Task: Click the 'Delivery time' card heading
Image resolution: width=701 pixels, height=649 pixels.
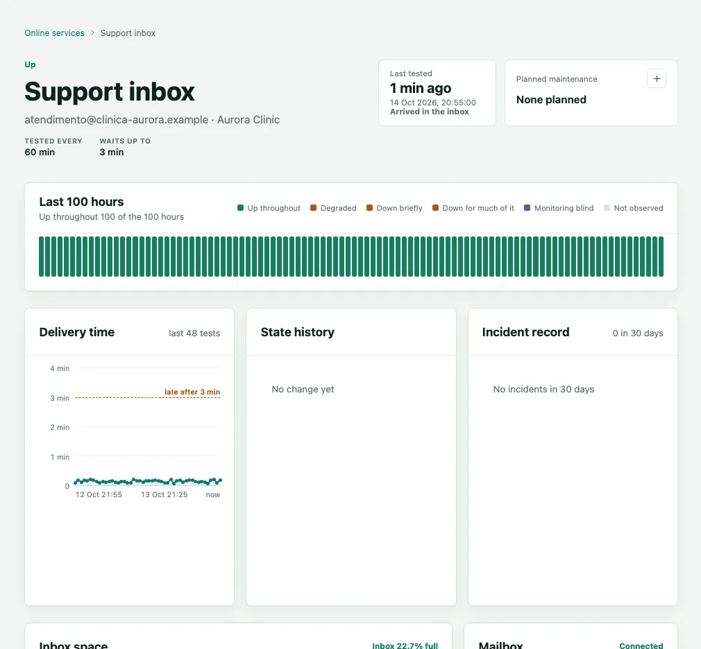Action: point(77,332)
